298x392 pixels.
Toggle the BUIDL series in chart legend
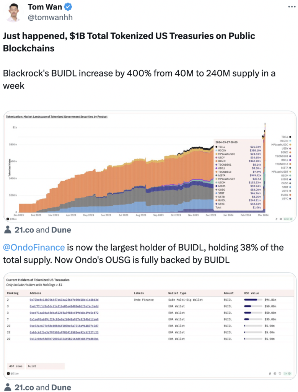point(286,194)
